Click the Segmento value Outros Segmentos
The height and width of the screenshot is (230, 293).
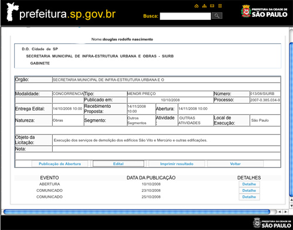click(x=137, y=121)
